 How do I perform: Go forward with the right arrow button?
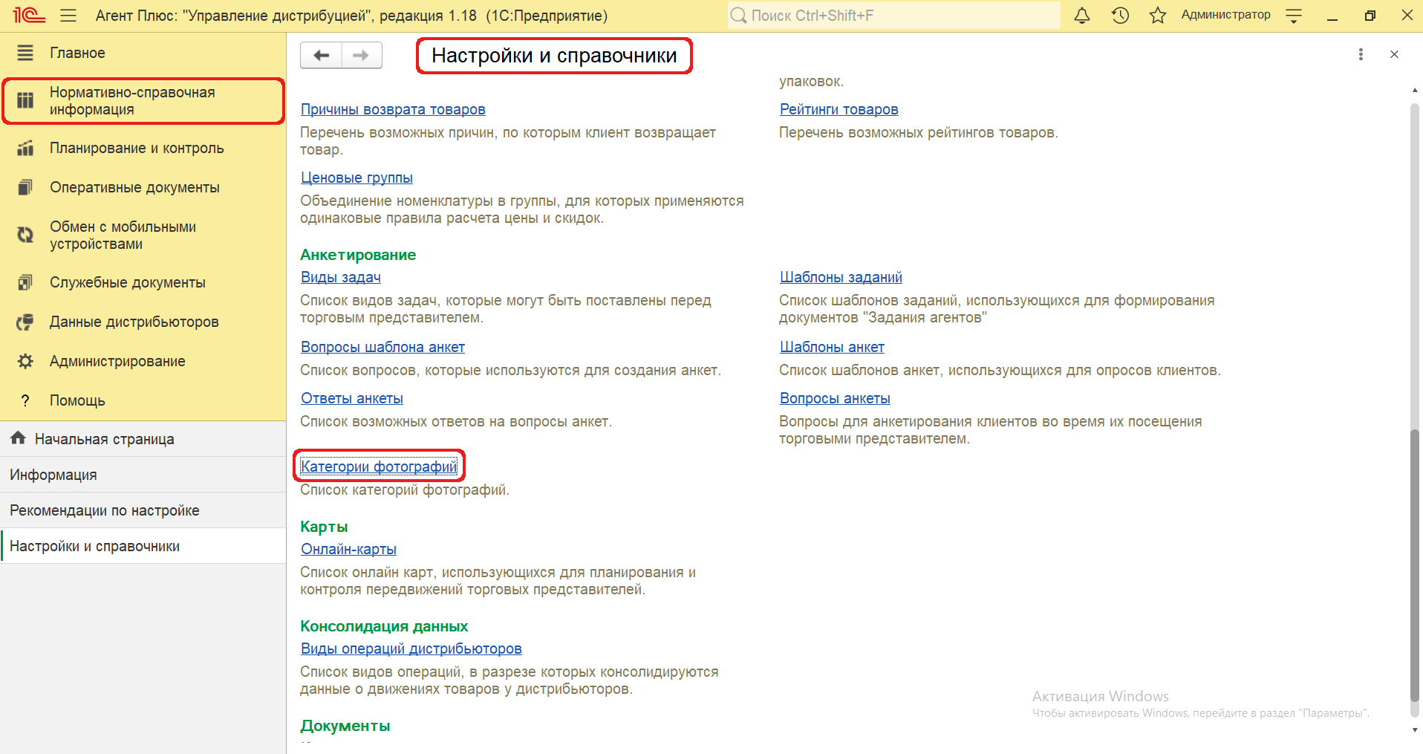361,55
